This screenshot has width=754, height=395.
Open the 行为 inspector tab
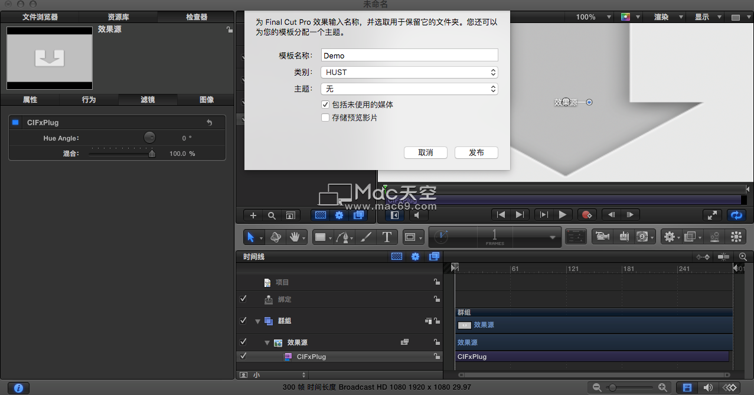tap(89, 100)
